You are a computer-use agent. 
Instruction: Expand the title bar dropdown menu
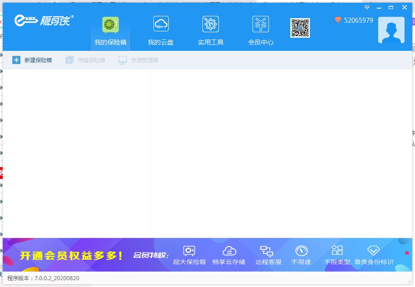367,8
